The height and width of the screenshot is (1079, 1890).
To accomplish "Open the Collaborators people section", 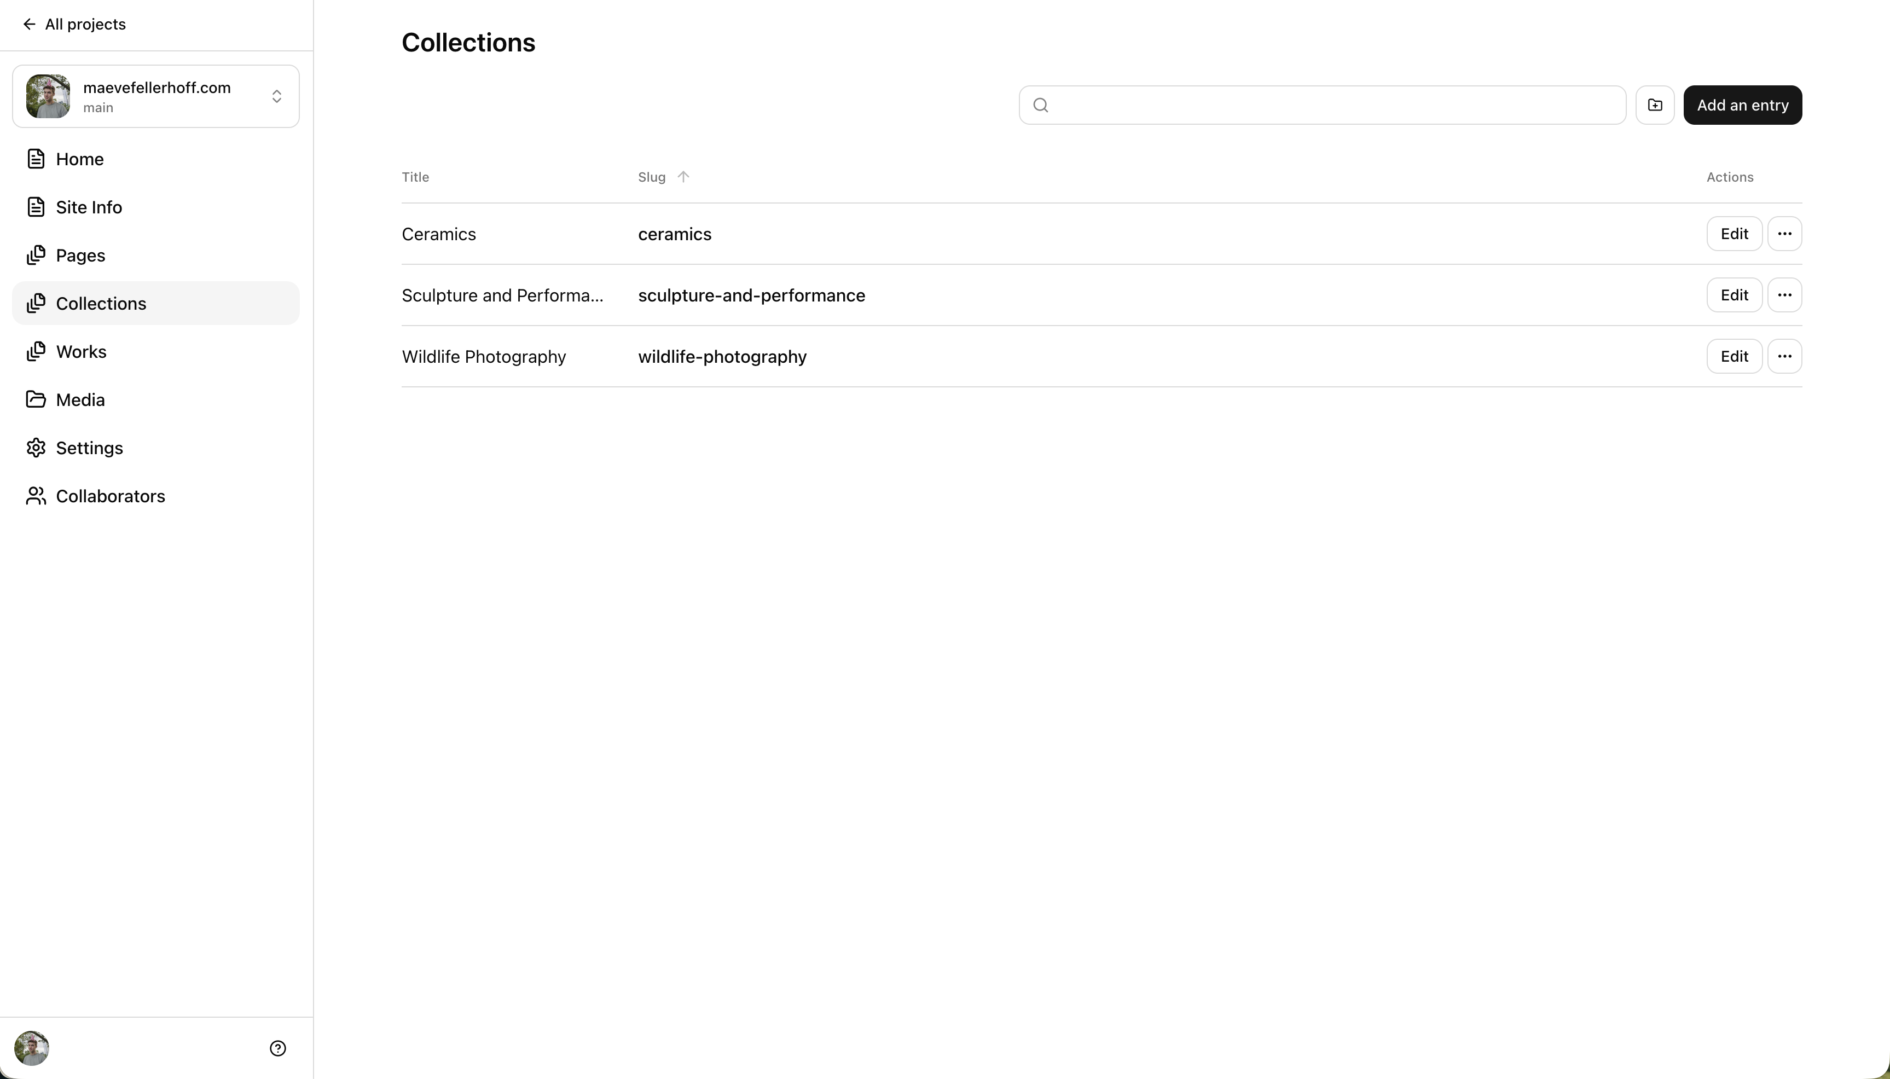I will click(109, 496).
